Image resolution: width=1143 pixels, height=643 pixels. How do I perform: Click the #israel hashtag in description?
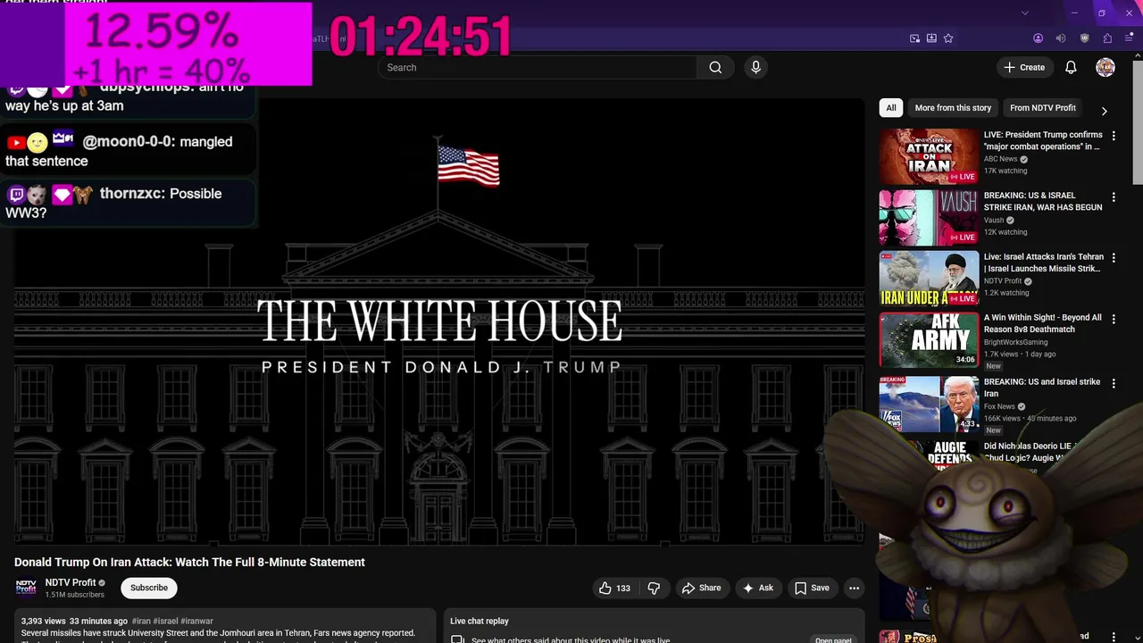pos(165,621)
